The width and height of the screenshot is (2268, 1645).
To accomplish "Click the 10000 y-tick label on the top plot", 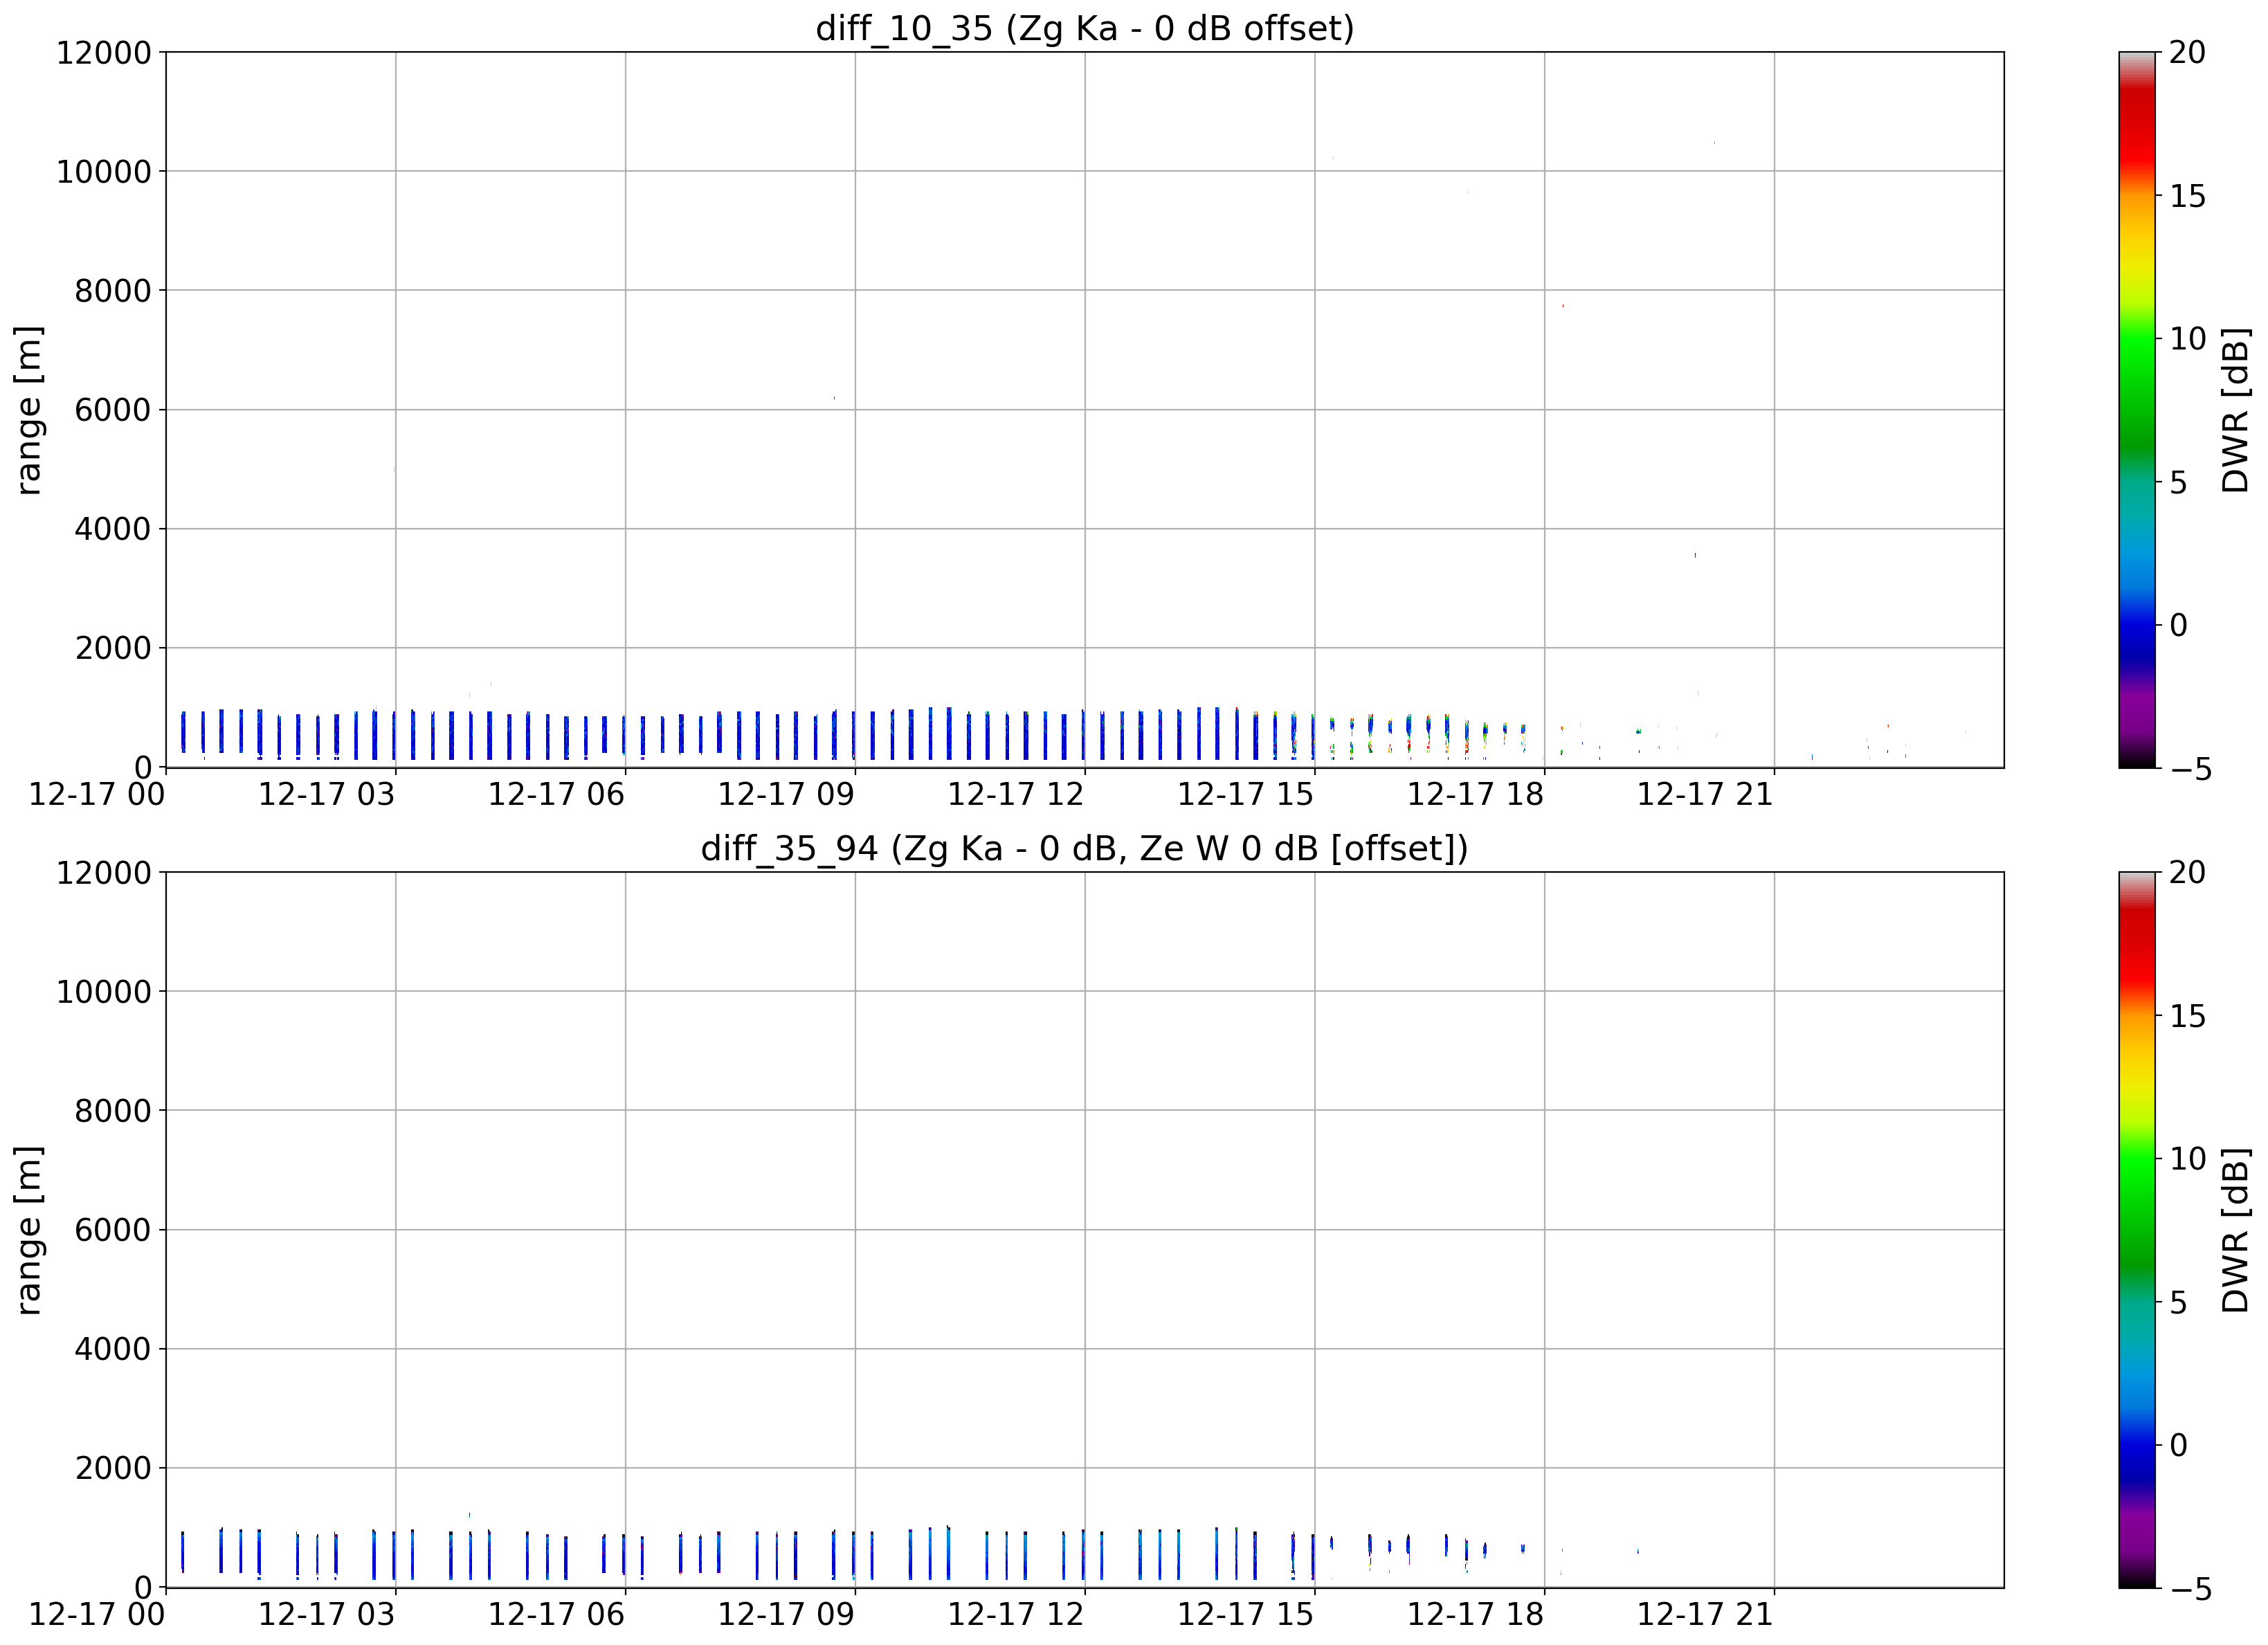I will [x=104, y=172].
